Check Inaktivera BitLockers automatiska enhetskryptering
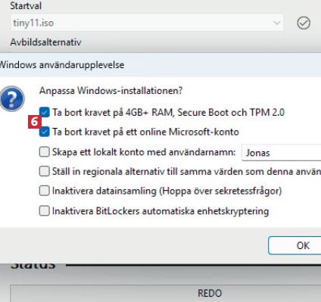This screenshot has width=321, height=302. pos(45,210)
